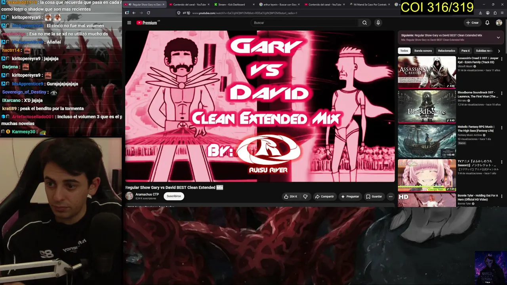Screen dimensions: 507x285
Task: Open Assassin's Creed 2 OST video thumbnail
Action: tap(427, 72)
